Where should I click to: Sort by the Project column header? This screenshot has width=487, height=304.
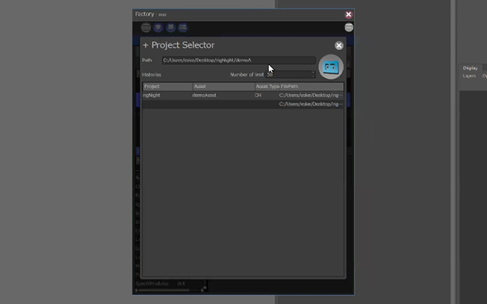(x=168, y=87)
